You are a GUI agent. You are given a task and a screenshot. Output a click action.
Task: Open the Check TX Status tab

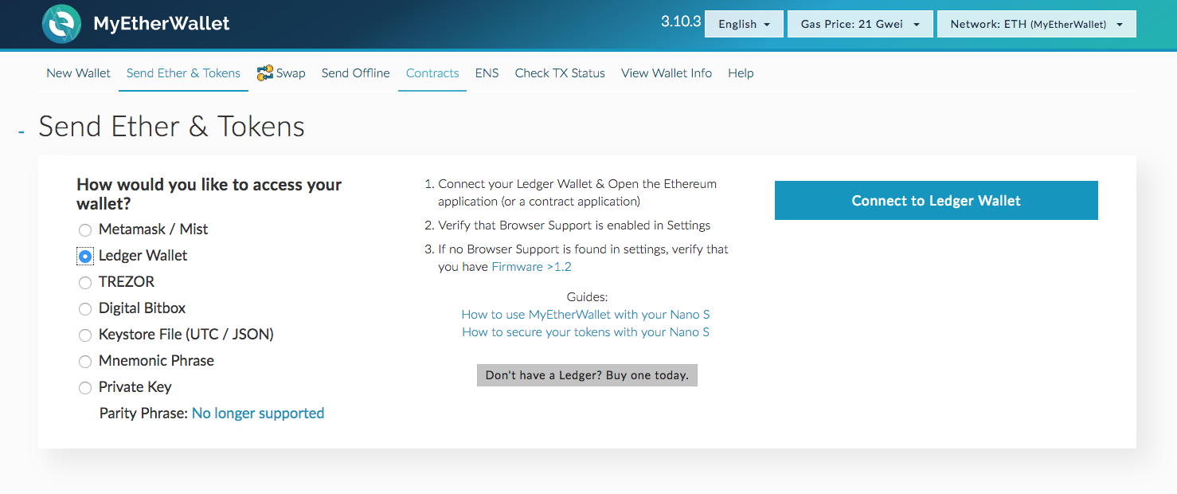click(560, 73)
